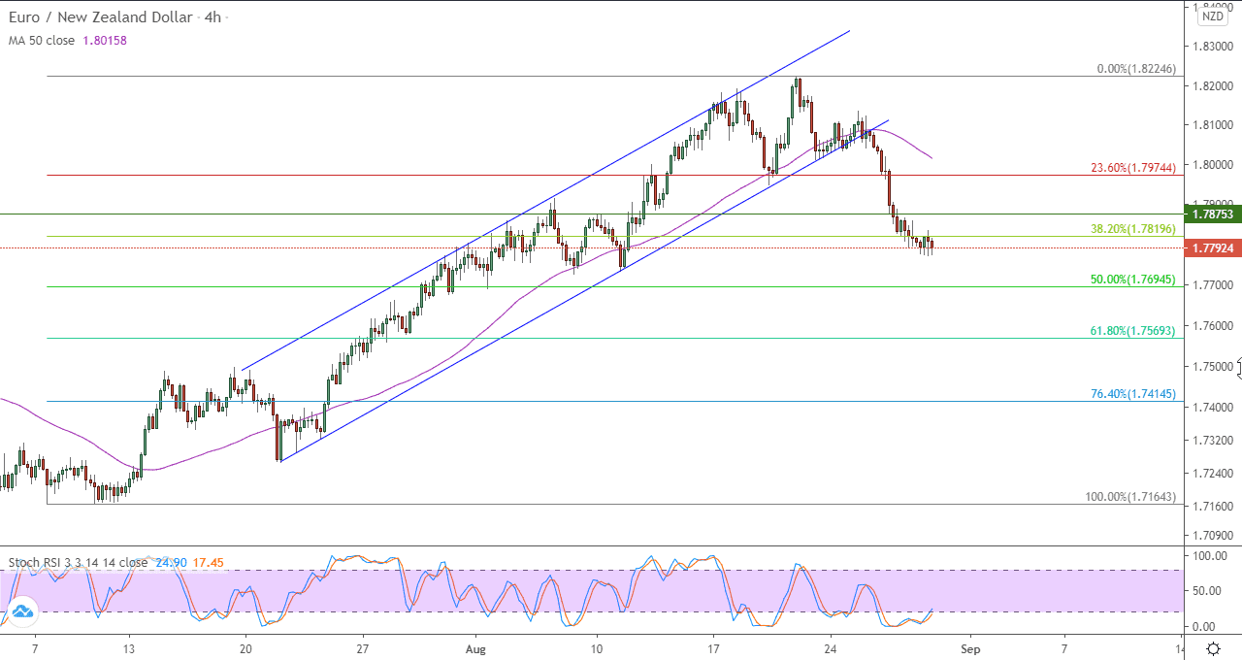Select the 38.20%(1.78196) Fibonacci label
1242x660 pixels.
(x=1132, y=229)
